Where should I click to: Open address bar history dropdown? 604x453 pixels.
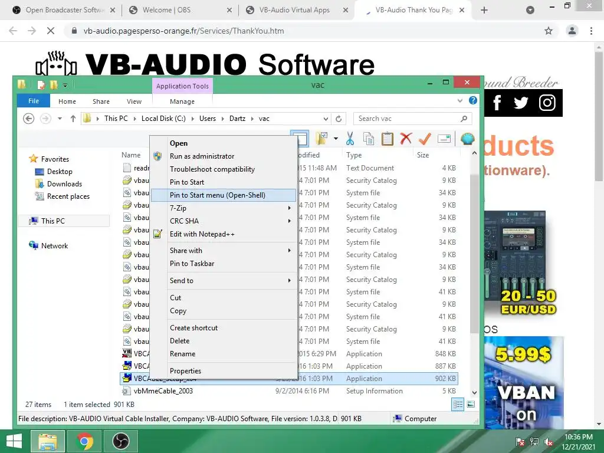tap(326, 119)
